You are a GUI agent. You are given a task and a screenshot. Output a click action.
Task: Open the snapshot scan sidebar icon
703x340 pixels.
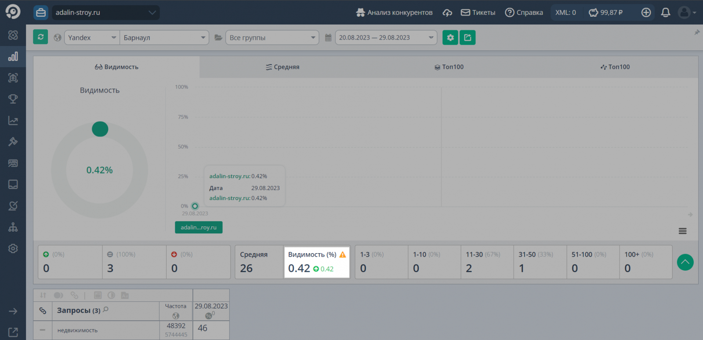[x=13, y=78]
